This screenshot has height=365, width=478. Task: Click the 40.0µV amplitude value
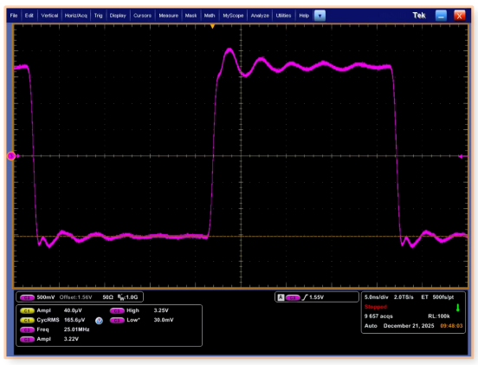pyautogui.click(x=73, y=310)
